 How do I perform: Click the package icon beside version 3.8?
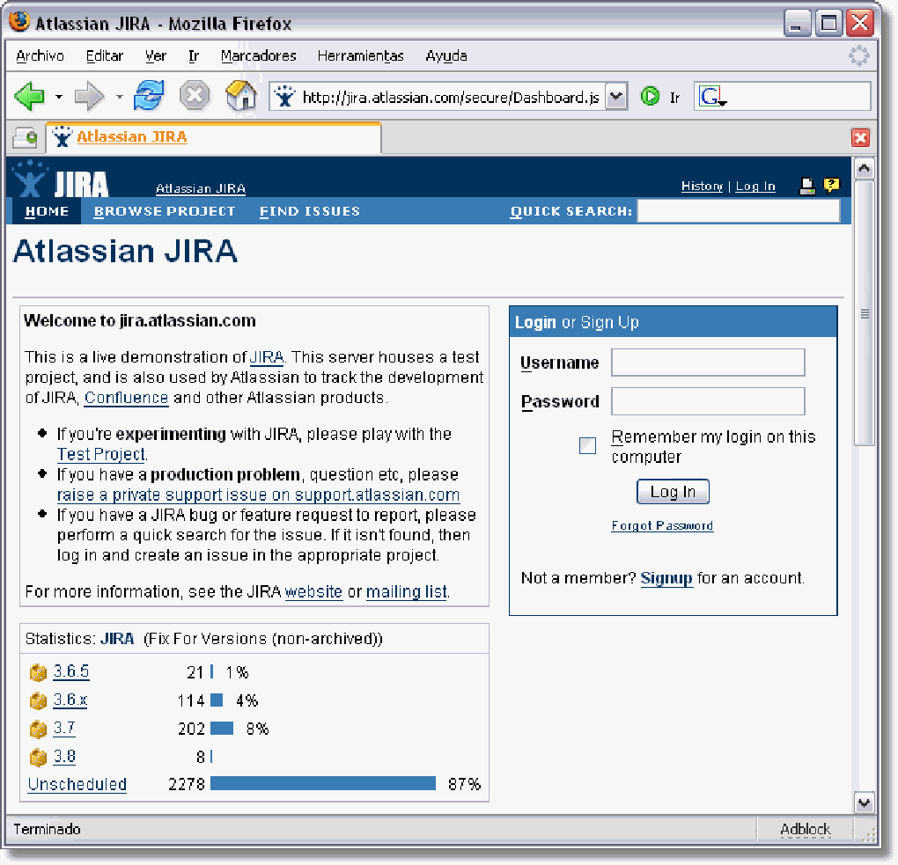38,758
